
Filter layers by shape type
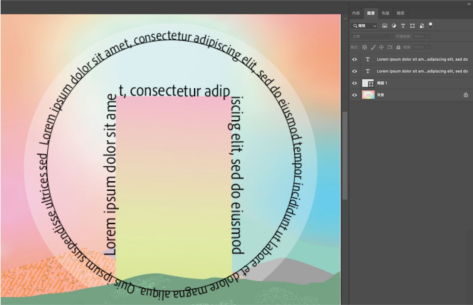(x=412, y=26)
